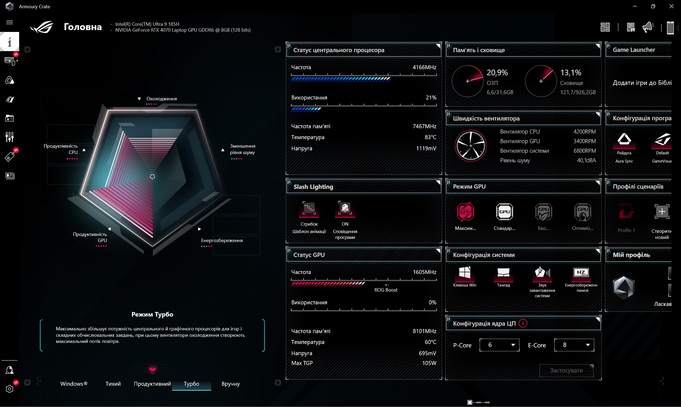Click the Енергозбереження label on pentagon

click(222, 241)
